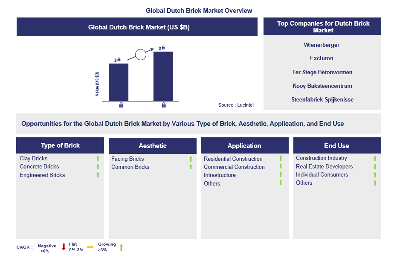Click the growth arrow beside Residential Construction

tap(281, 159)
